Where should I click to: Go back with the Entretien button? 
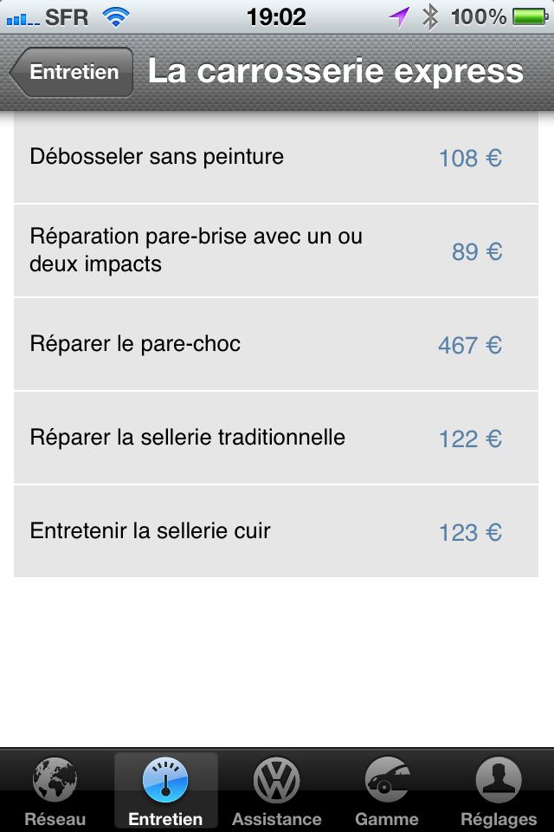click(72, 72)
